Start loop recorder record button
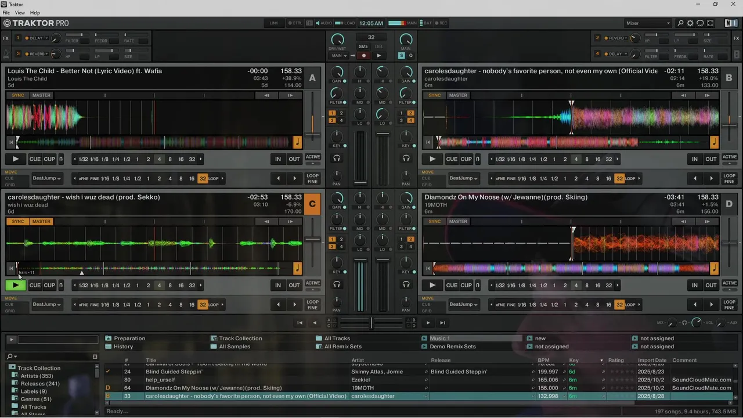Screen dimensions: 743x418 click(364, 56)
